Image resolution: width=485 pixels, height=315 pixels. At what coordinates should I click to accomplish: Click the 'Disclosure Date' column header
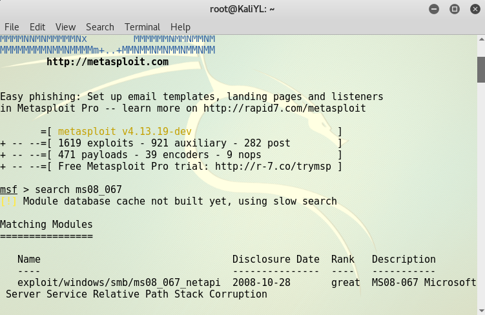coord(276,259)
